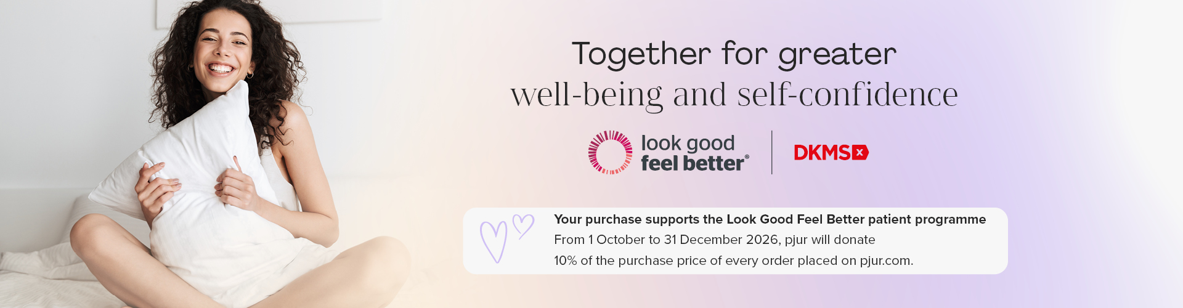This screenshot has height=308, width=1183.
Task: Click the small purple heart outline
Action: (x=523, y=226)
